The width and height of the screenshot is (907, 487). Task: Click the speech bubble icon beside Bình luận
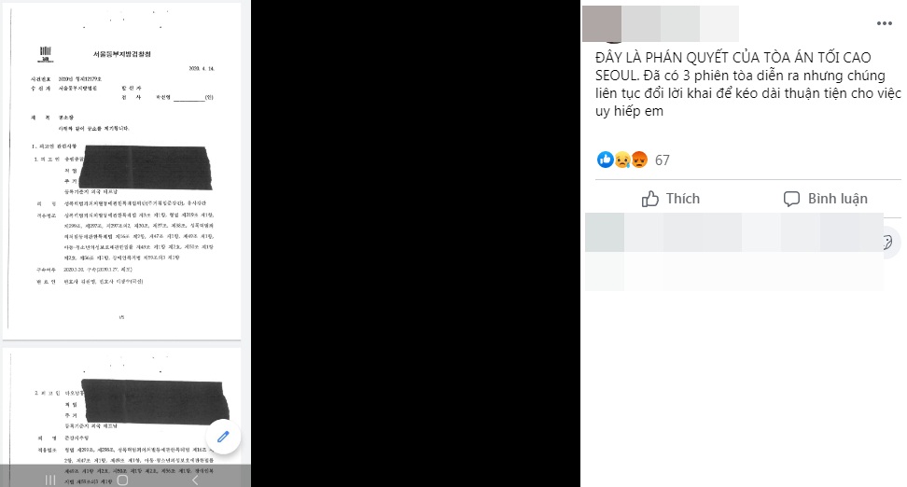(791, 199)
